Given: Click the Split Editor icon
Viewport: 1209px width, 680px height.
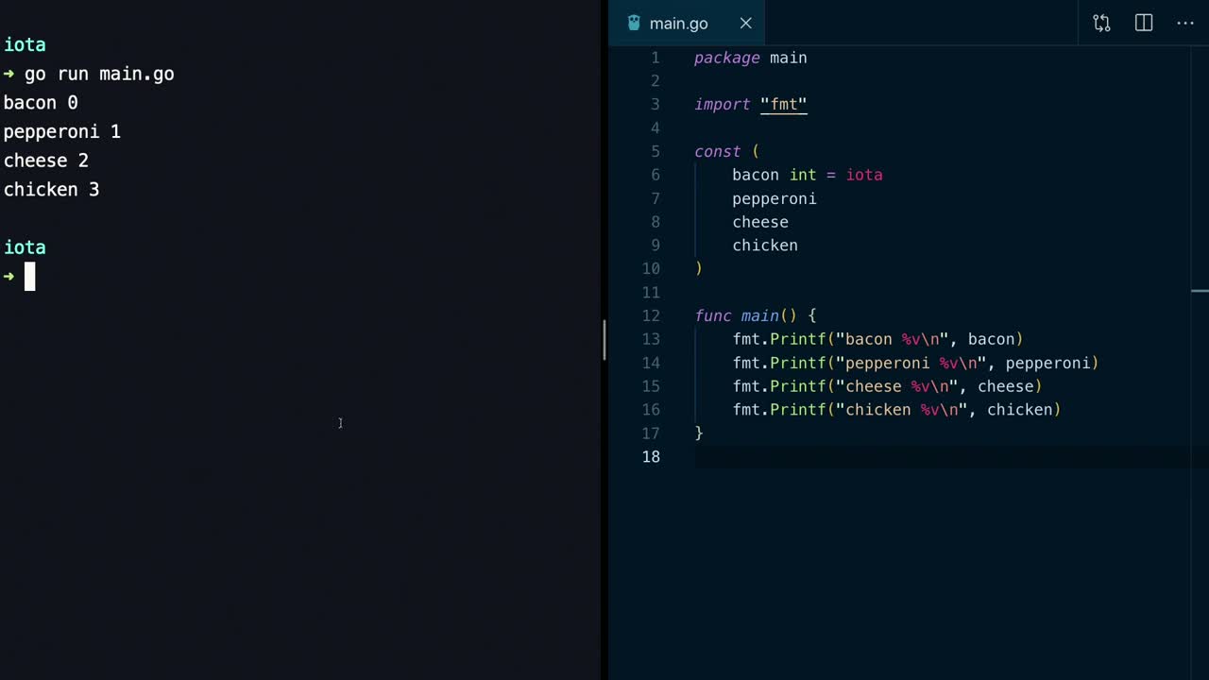Looking at the screenshot, I should [1144, 24].
